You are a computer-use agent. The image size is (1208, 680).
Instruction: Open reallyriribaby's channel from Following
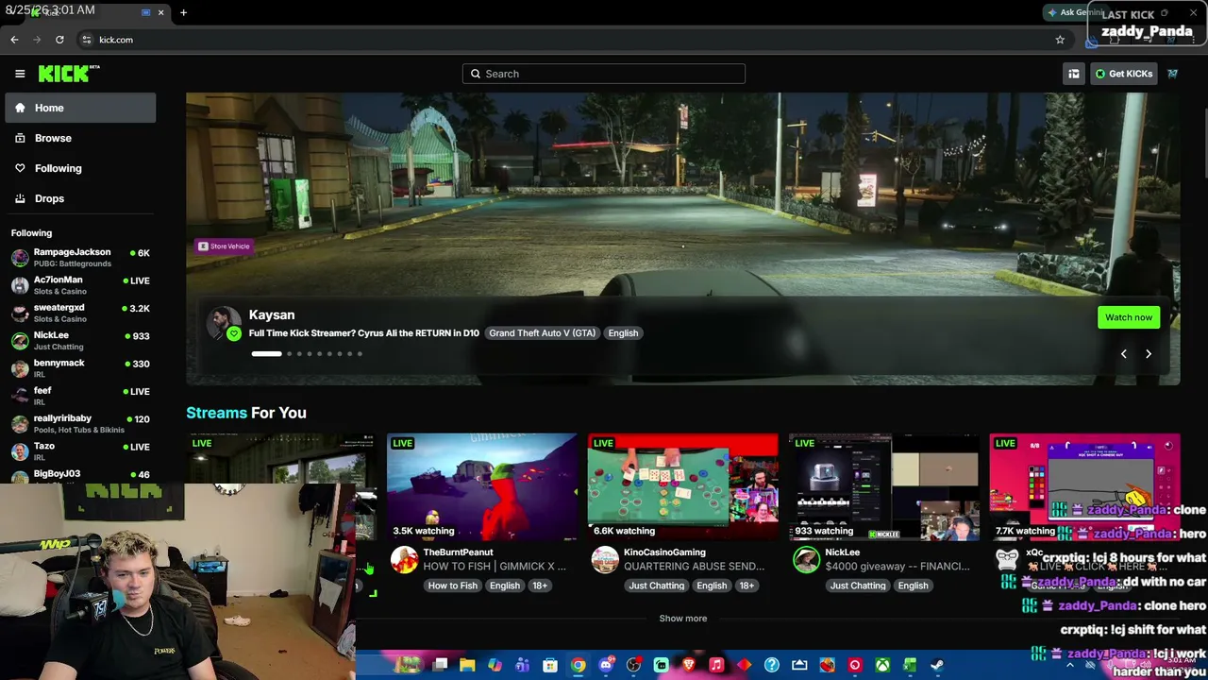pos(80,423)
